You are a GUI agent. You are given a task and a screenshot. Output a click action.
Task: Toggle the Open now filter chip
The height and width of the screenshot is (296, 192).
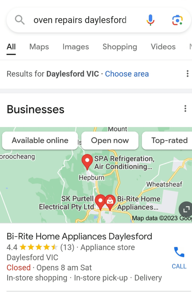[110, 141]
